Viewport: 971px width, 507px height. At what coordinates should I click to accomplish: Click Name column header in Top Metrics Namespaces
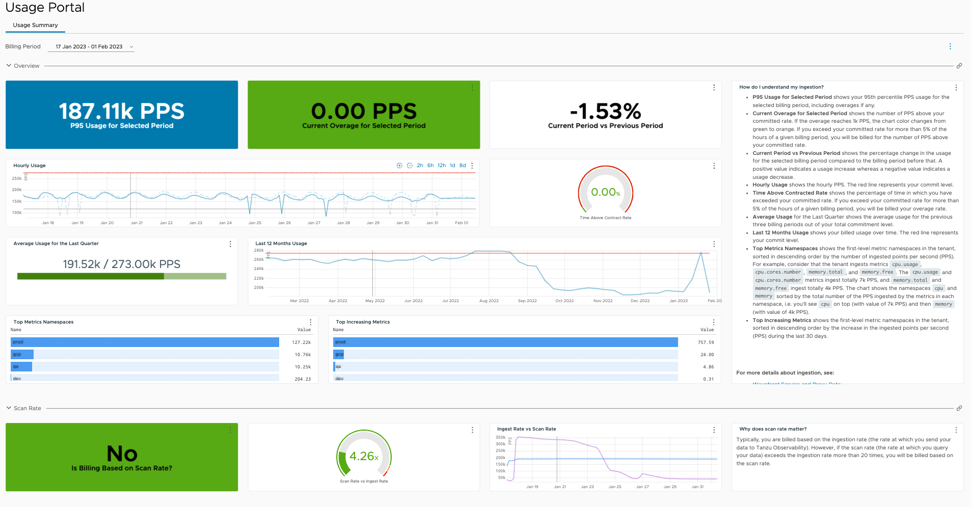pos(16,330)
